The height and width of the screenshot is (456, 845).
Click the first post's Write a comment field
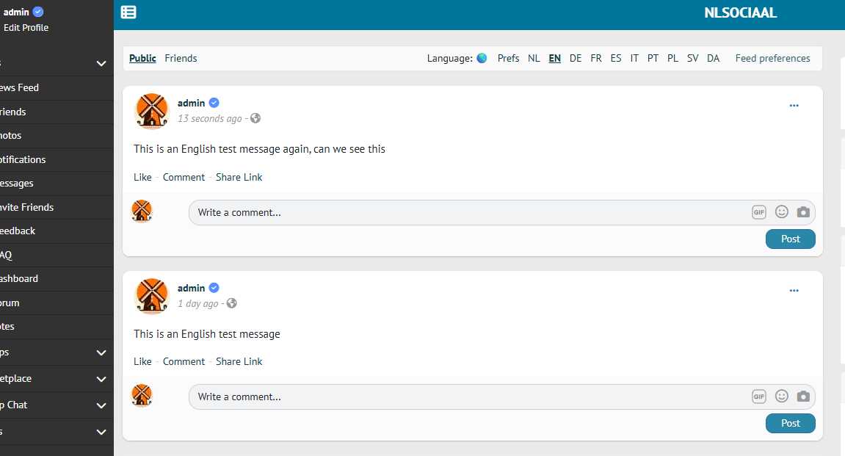click(470, 212)
